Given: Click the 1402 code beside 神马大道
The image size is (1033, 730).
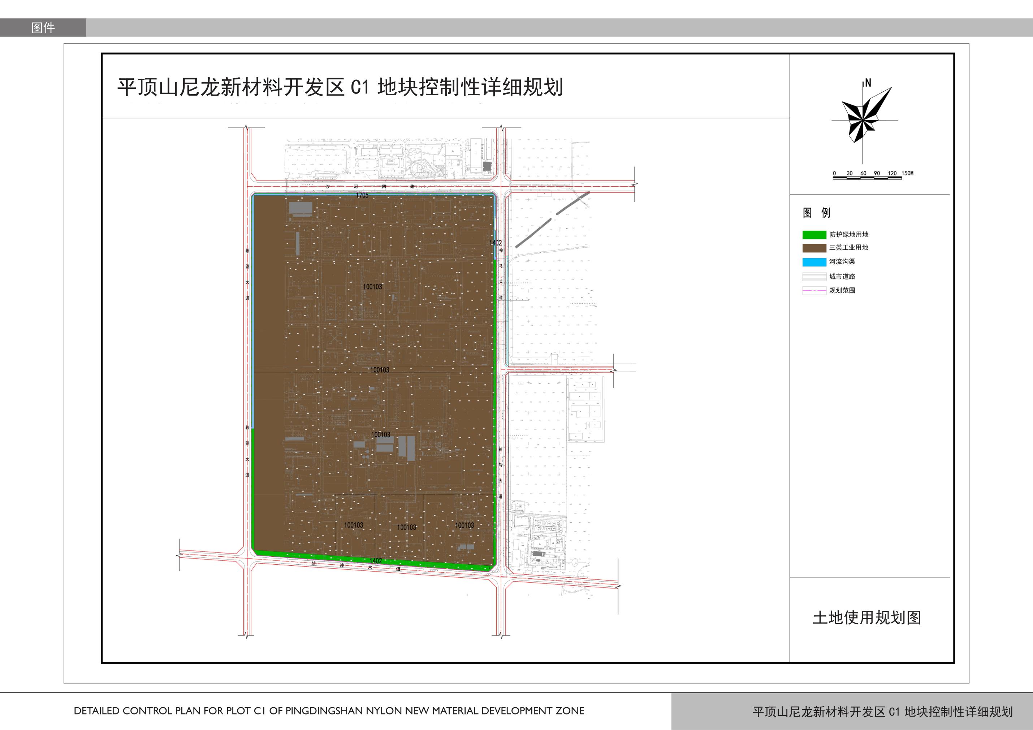Looking at the screenshot, I should point(495,243).
